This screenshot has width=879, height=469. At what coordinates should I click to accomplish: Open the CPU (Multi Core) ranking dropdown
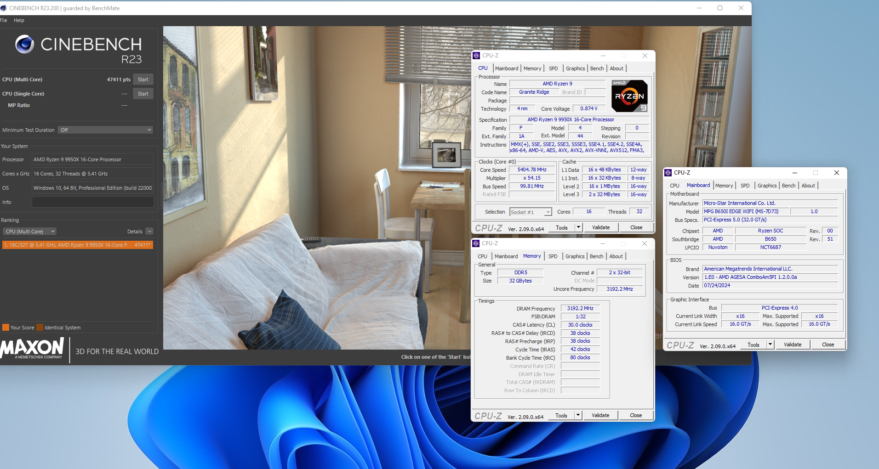click(29, 232)
